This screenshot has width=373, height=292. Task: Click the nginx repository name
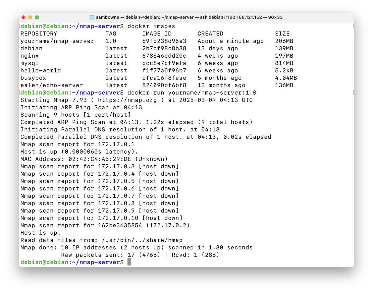(30, 56)
